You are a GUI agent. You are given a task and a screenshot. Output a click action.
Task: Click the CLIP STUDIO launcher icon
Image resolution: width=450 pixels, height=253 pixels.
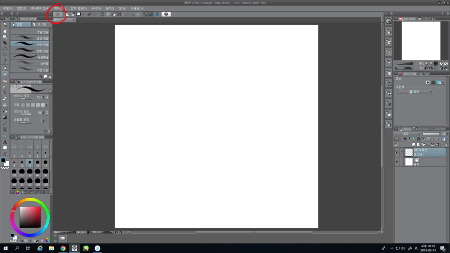(x=58, y=14)
